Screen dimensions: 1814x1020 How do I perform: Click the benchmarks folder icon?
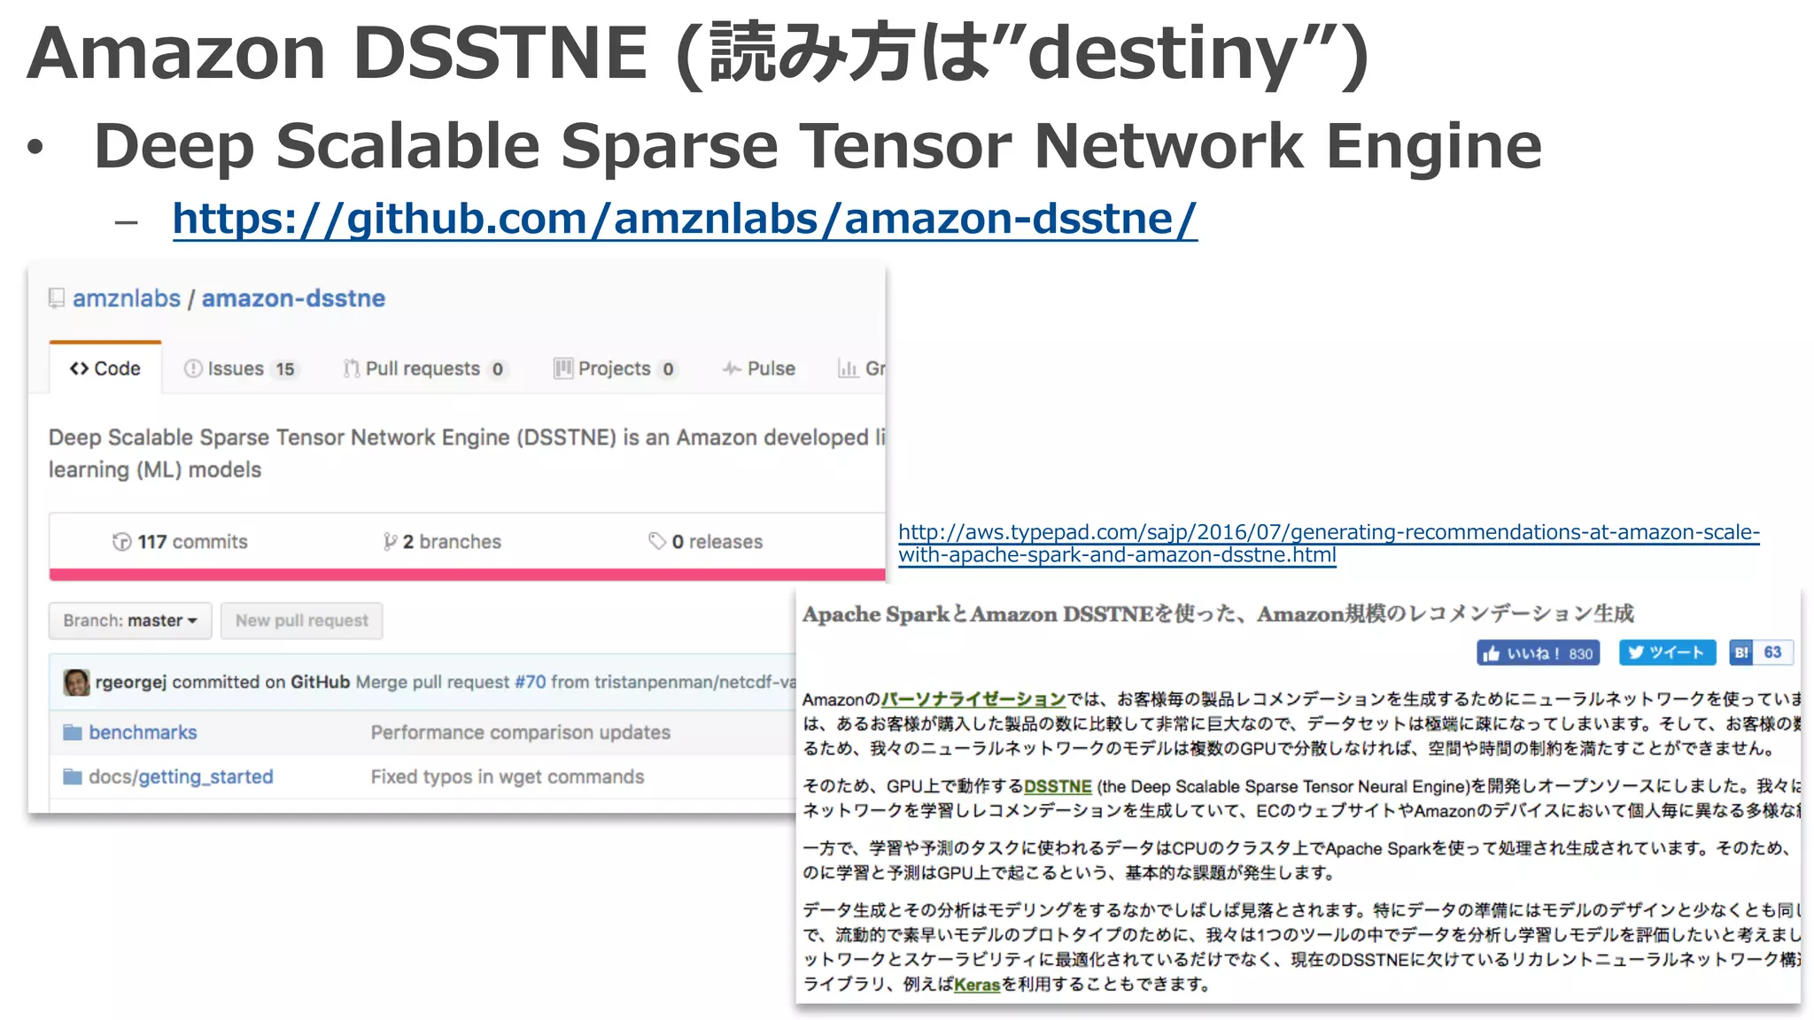pyautogui.click(x=73, y=732)
